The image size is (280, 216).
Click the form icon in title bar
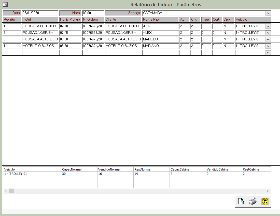[x=5, y=4]
